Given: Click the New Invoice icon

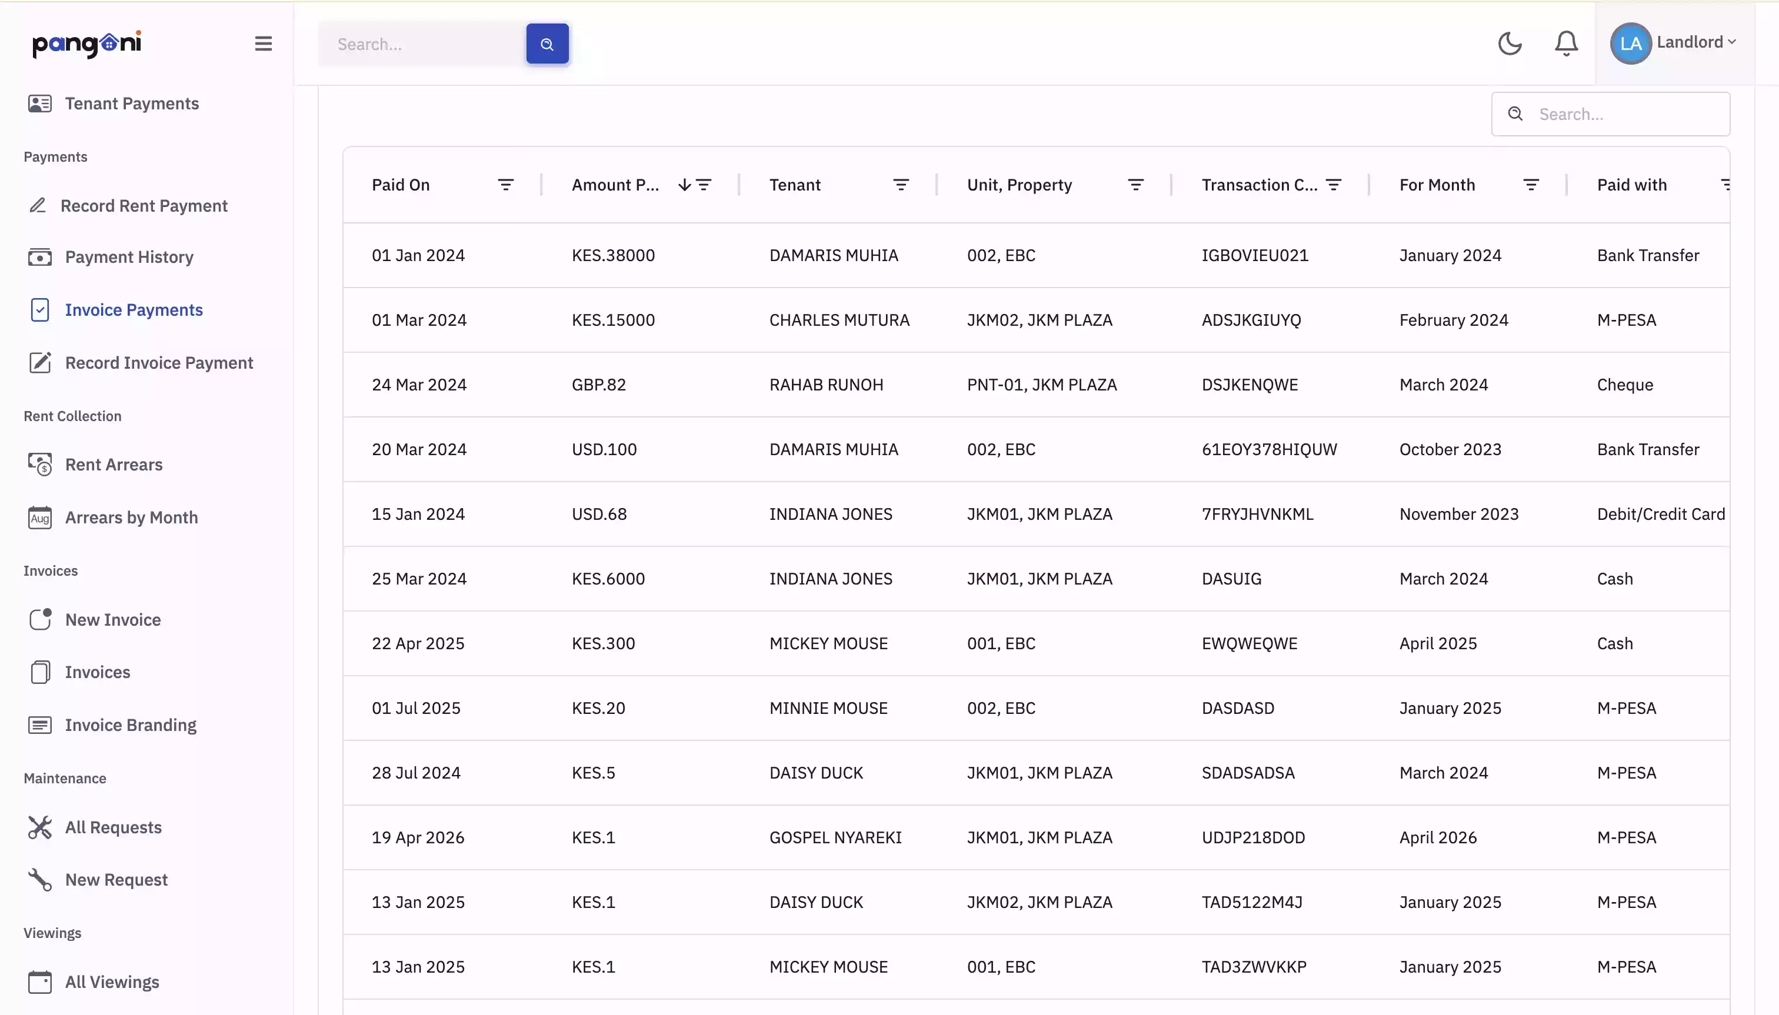Looking at the screenshot, I should pos(40,619).
